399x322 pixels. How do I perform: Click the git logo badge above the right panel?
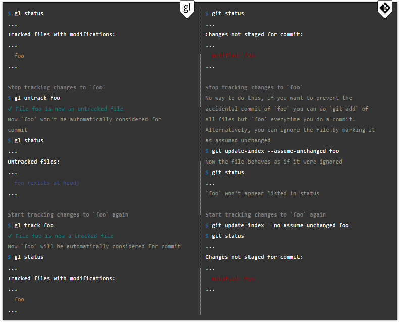click(x=385, y=9)
